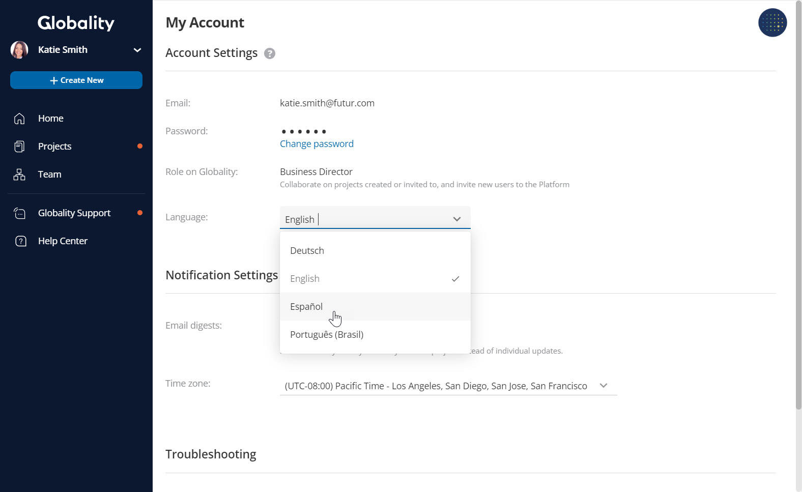Click the Help Center question icon

[x=20, y=241]
